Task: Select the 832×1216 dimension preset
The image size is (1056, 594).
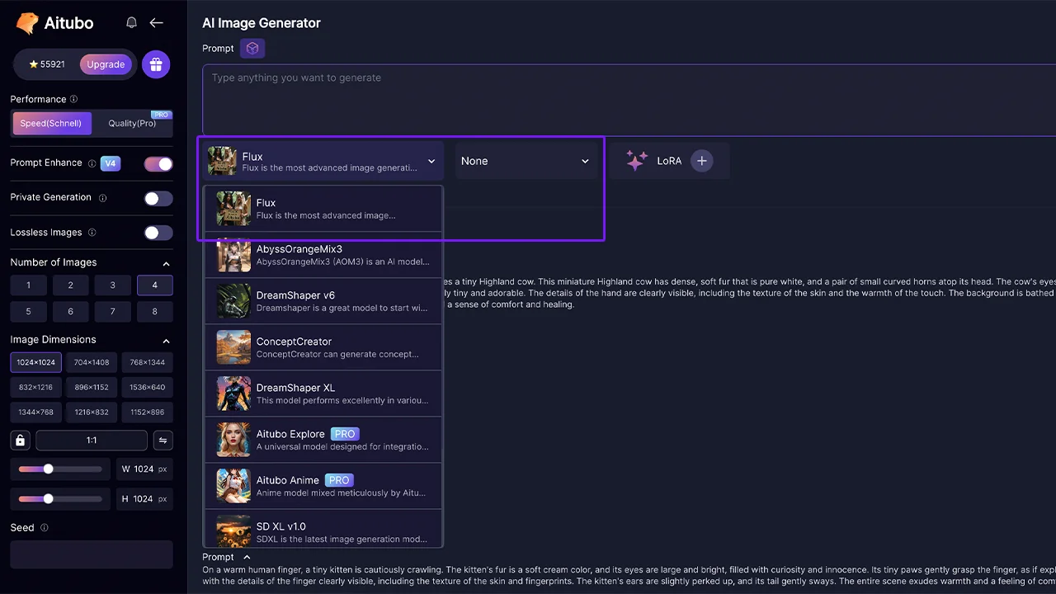Action: 35,387
